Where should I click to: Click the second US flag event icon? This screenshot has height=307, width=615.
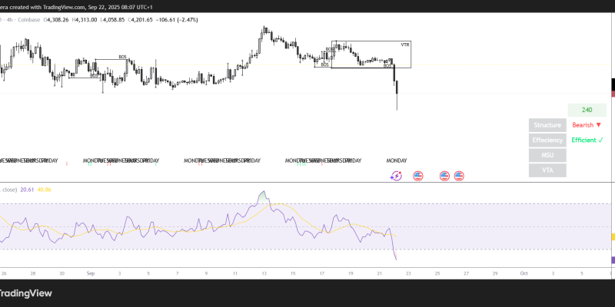(x=444, y=176)
